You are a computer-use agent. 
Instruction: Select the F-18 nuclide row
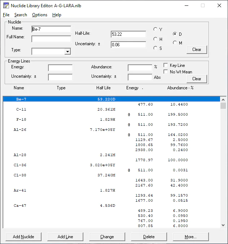point(111,119)
